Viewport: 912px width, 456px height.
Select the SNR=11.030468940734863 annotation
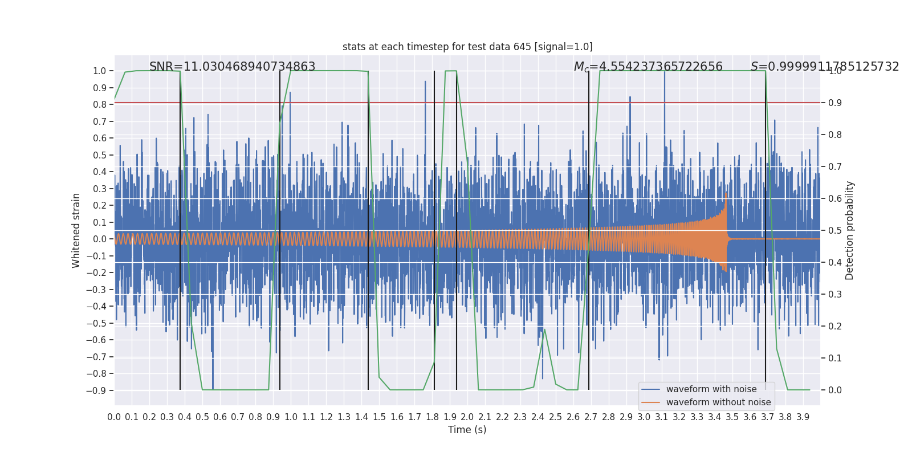click(x=232, y=67)
